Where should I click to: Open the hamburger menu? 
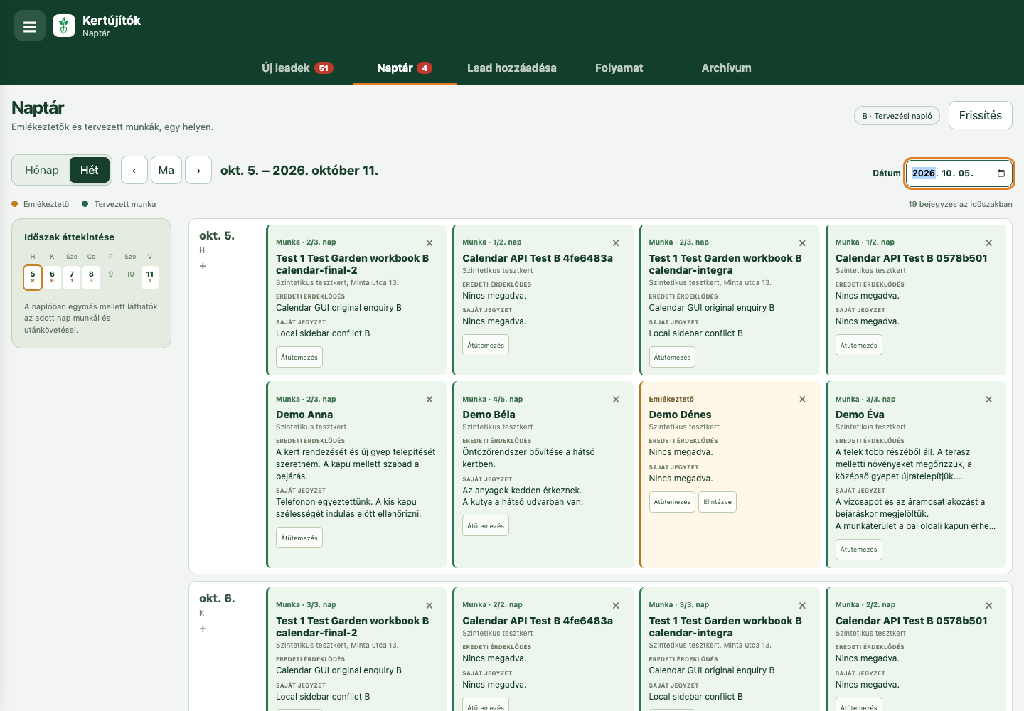(30, 26)
